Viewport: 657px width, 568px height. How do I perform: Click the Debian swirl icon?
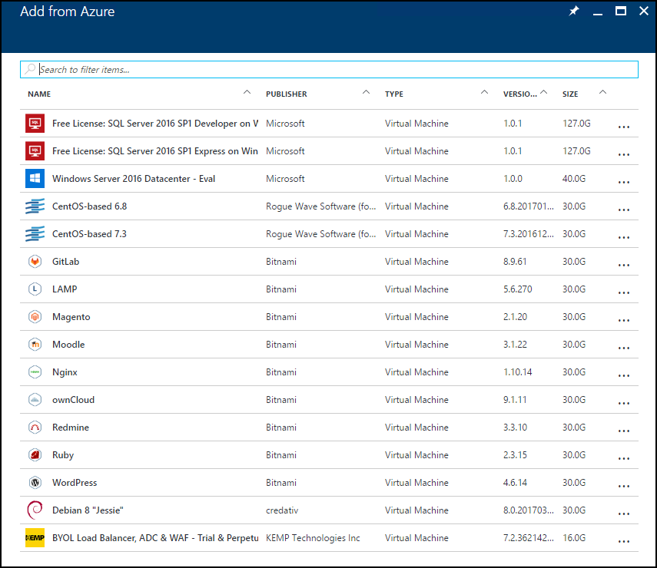click(32, 510)
